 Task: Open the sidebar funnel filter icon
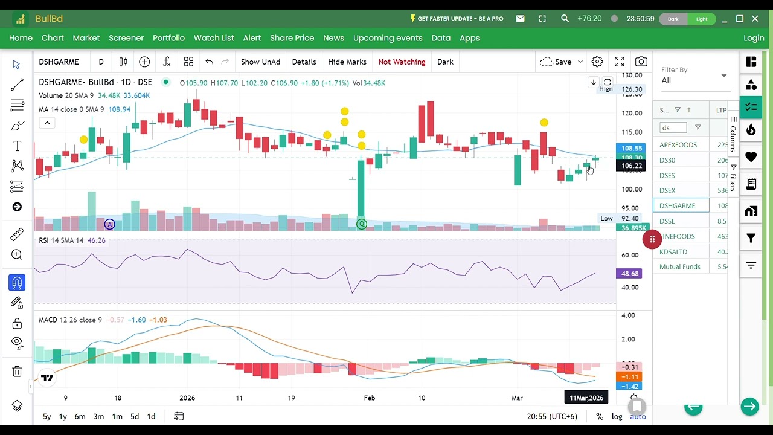click(x=751, y=238)
